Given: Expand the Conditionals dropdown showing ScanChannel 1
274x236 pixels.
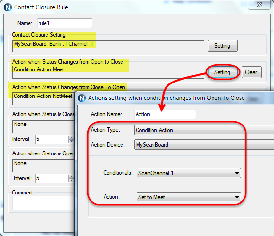Looking at the screenshot, I should pyautogui.click(x=188, y=173).
